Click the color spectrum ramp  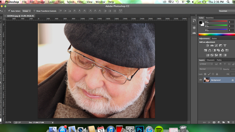pyautogui.click(x=216, y=34)
